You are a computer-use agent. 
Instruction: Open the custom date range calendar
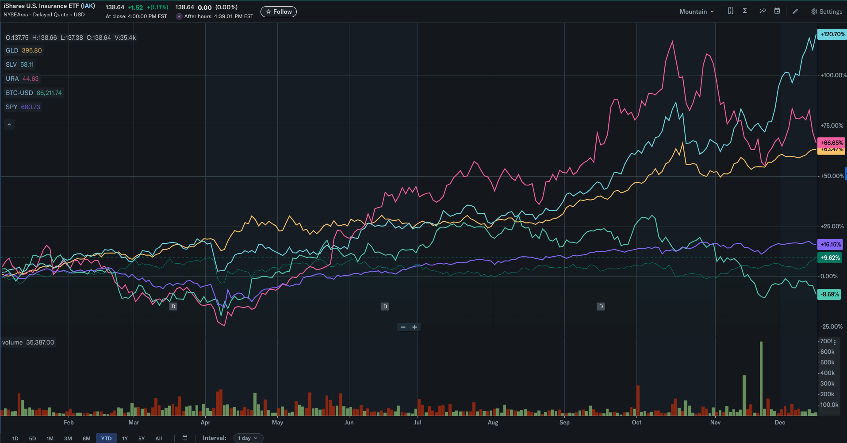point(185,438)
